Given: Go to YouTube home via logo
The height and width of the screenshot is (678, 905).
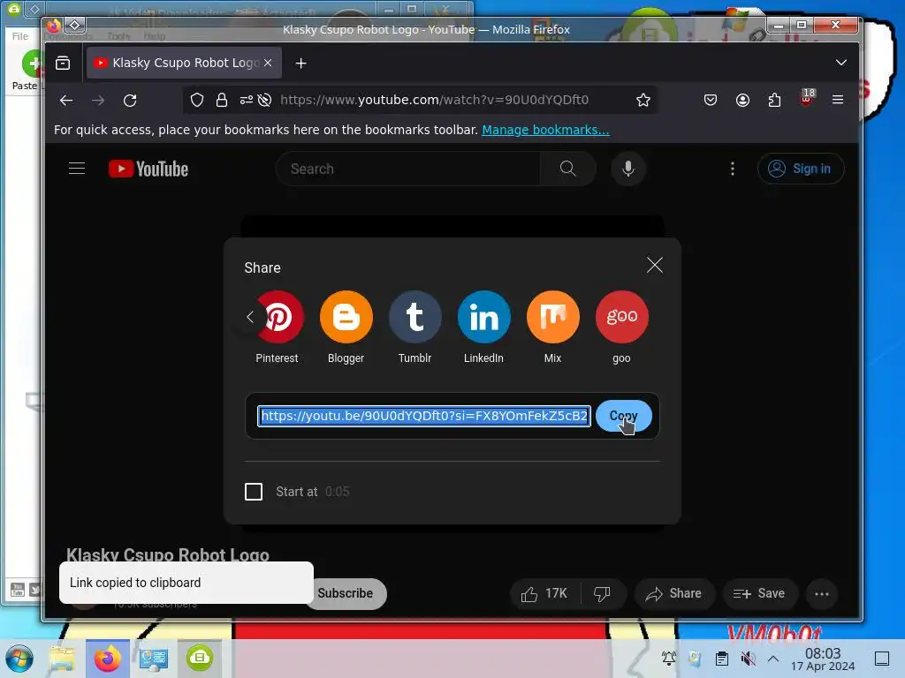Looking at the screenshot, I should (148, 169).
